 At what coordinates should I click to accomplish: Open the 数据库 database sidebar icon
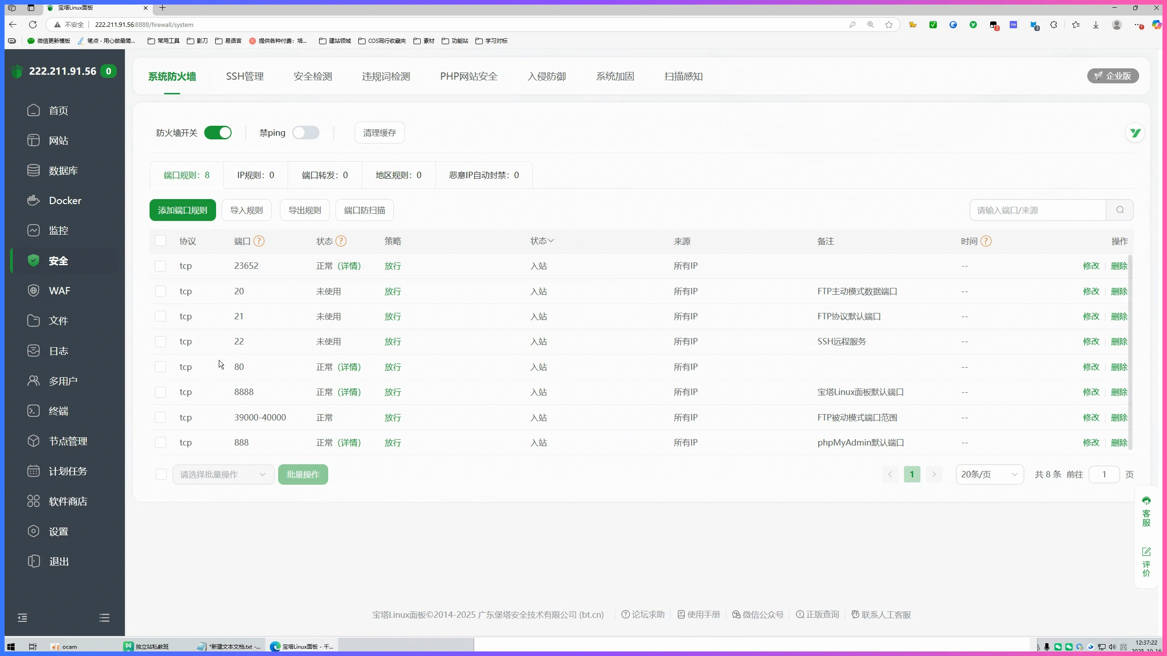tap(33, 170)
